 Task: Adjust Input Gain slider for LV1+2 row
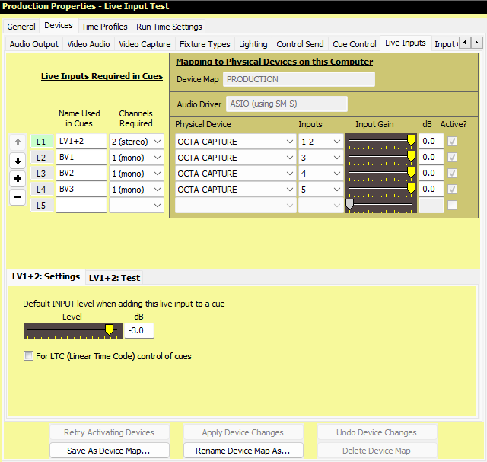(381, 142)
